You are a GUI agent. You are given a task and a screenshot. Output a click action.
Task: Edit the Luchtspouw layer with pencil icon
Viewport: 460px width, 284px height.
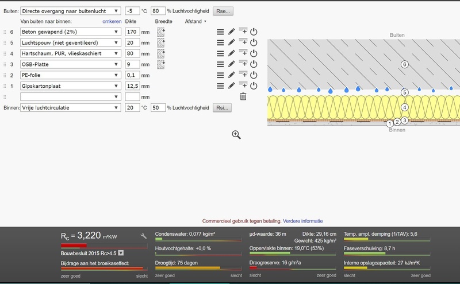pyautogui.click(x=232, y=42)
